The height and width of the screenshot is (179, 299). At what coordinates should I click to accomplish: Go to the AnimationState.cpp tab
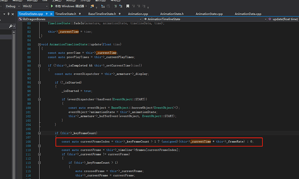[209, 14]
